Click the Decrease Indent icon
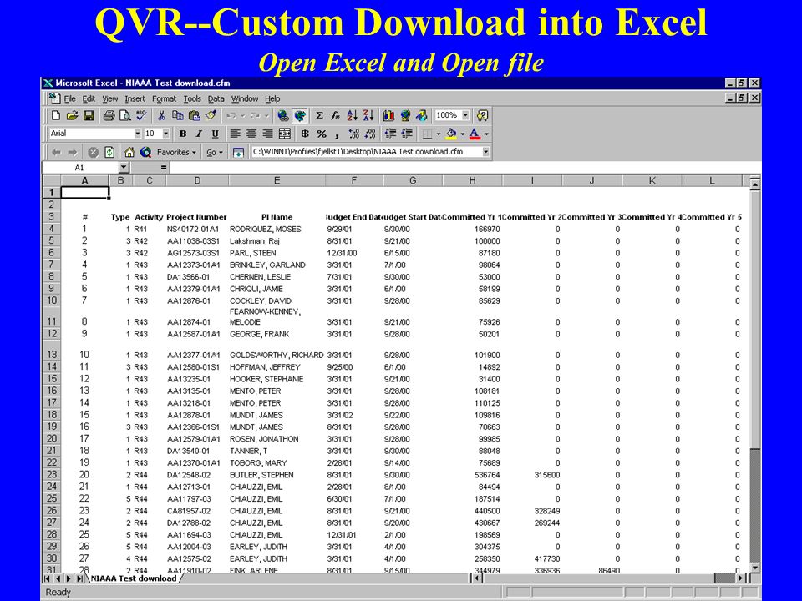 (x=390, y=134)
